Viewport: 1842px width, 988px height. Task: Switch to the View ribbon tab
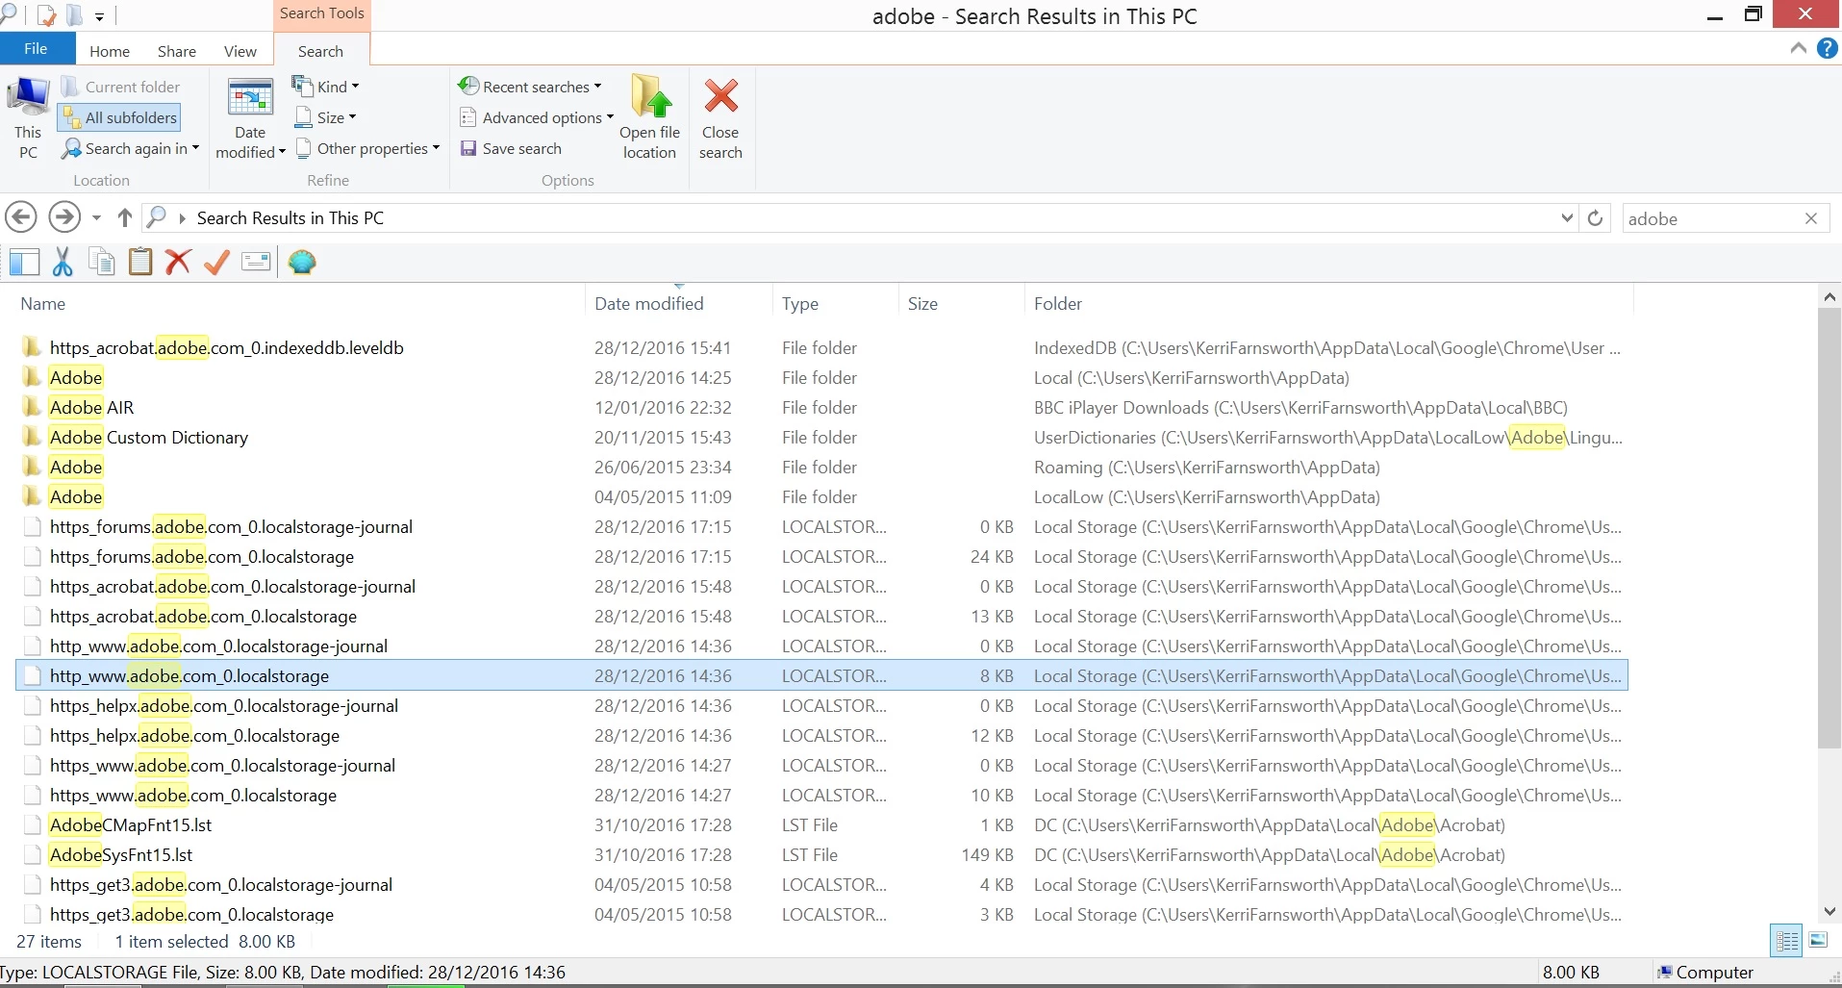(x=240, y=51)
